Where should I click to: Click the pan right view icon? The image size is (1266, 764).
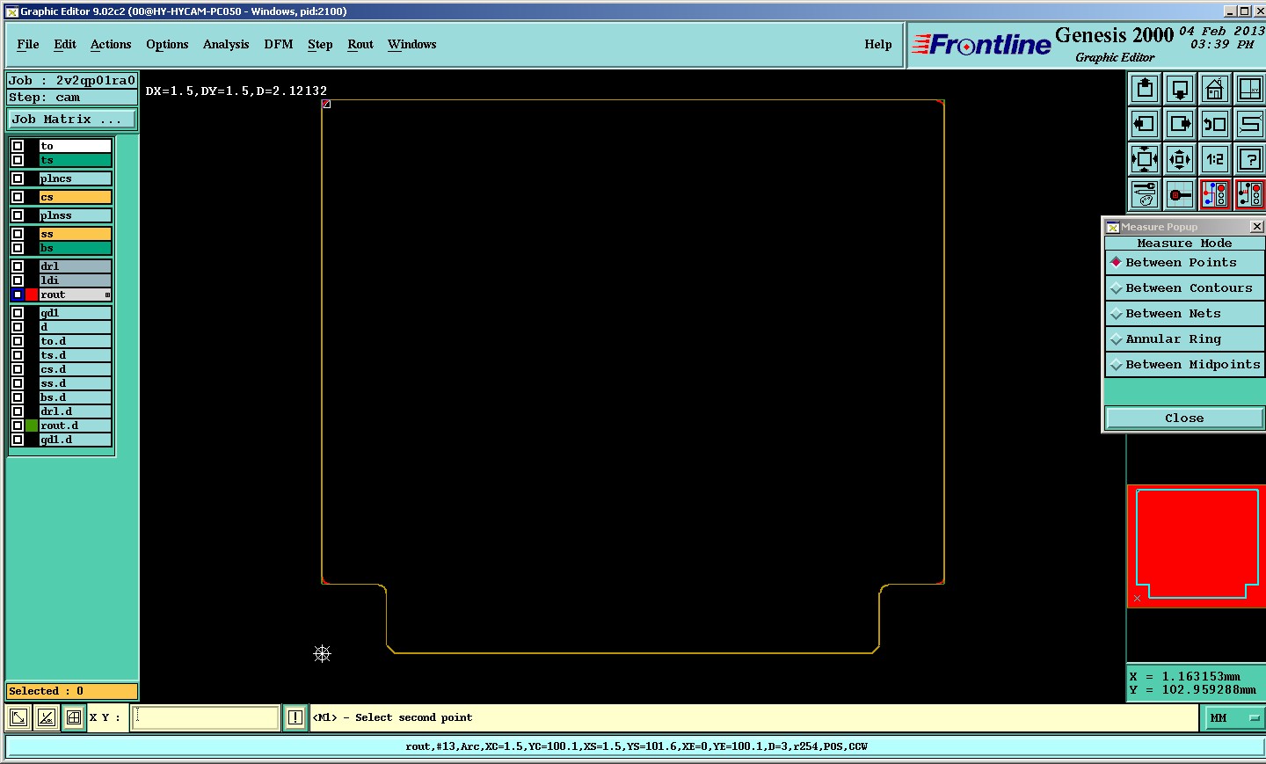tap(1180, 124)
